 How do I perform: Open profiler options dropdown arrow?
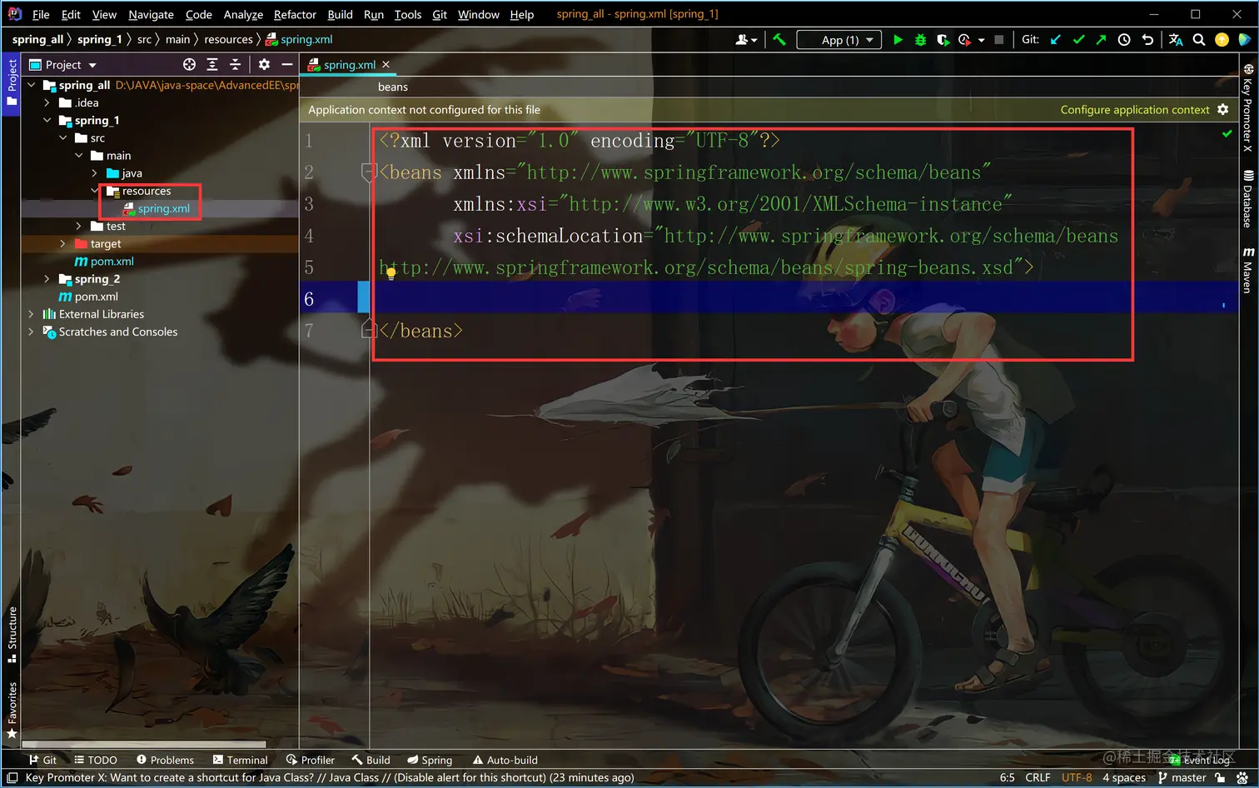tap(982, 40)
